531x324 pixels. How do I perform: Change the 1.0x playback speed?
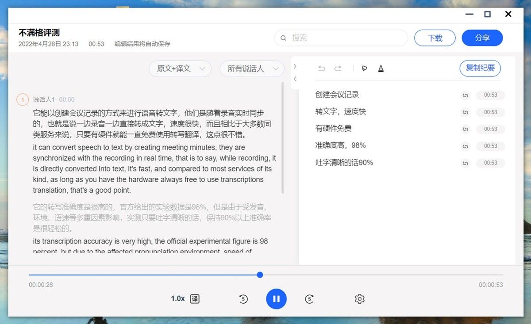click(178, 299)
